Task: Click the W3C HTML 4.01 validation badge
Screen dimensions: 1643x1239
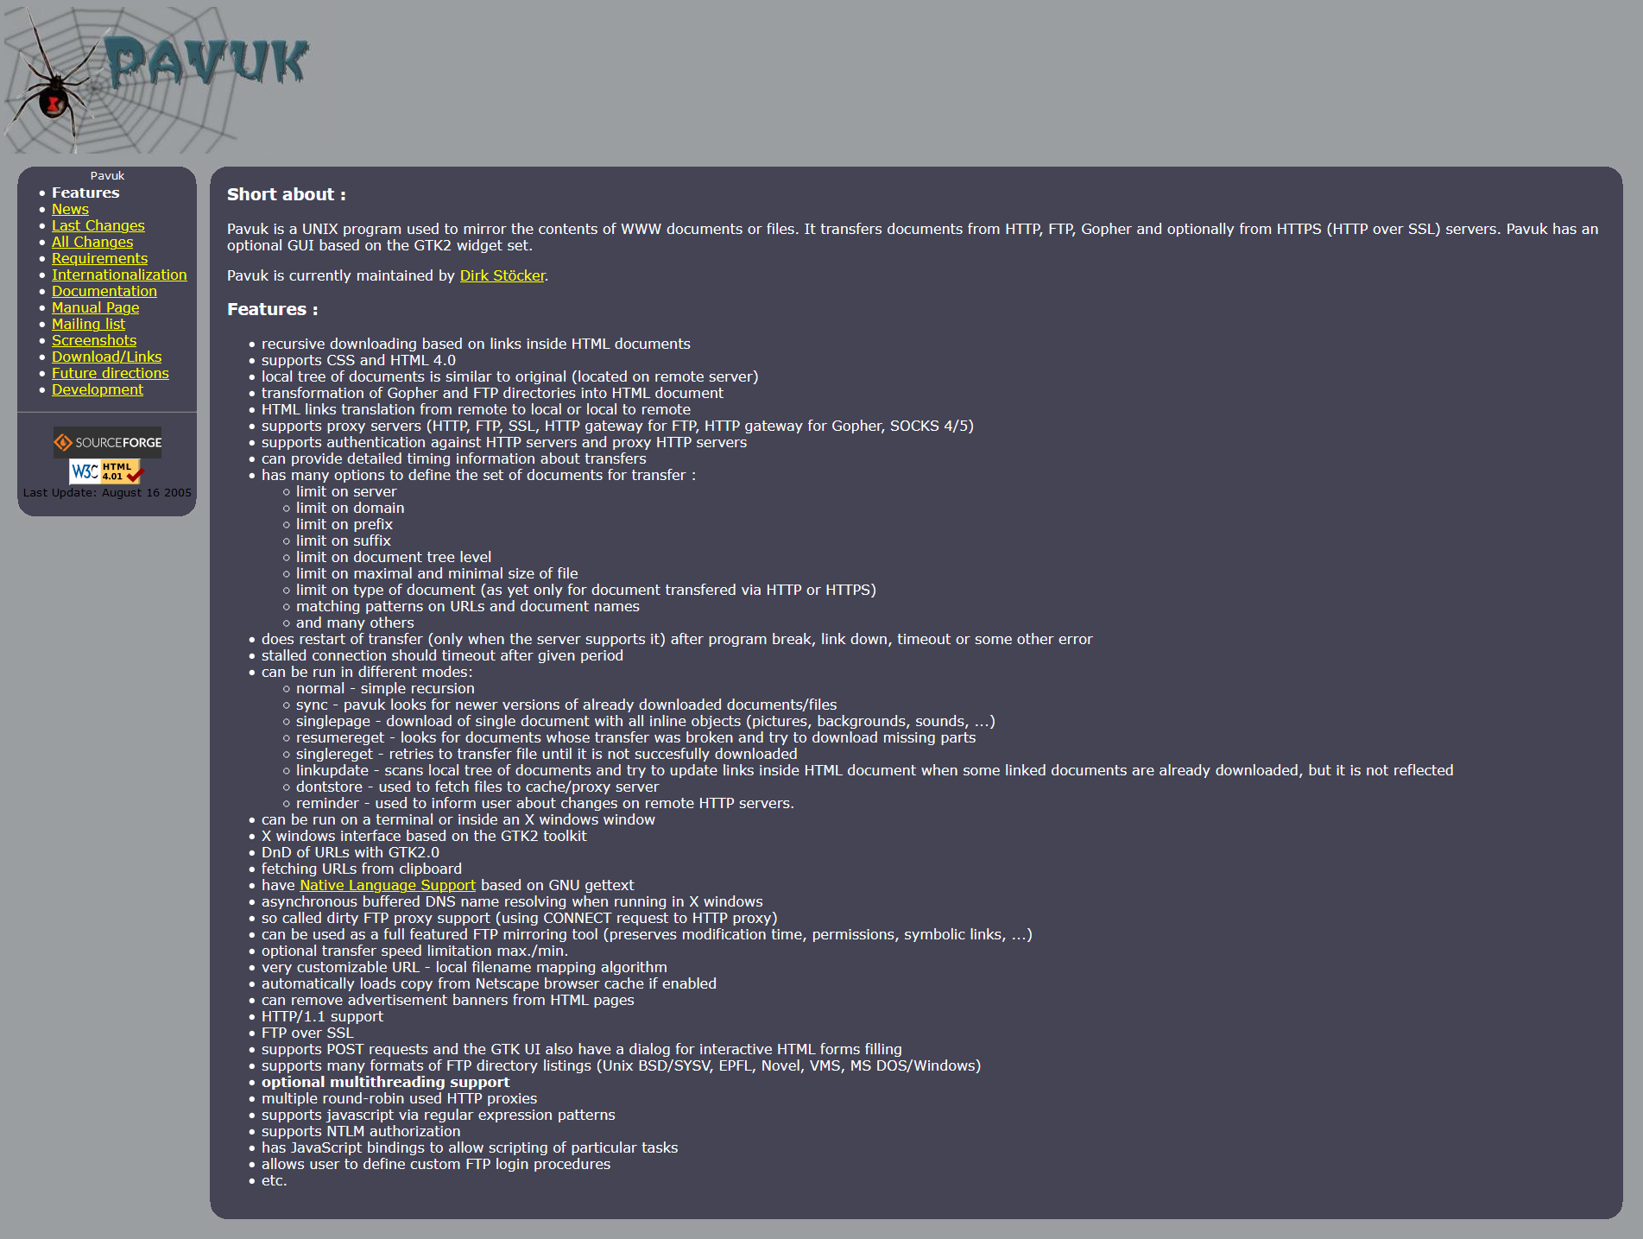Action: [106, 471]
